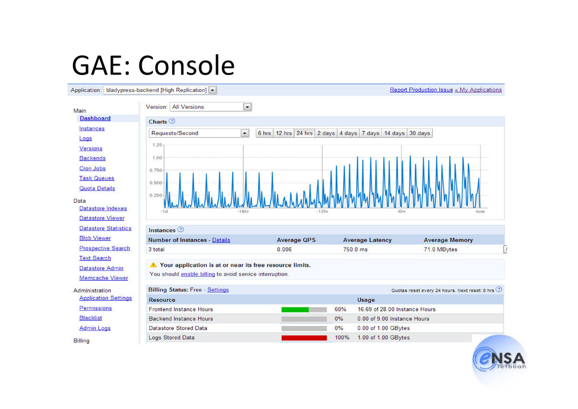
Task: Open Prospective Search
Action: 104,248
